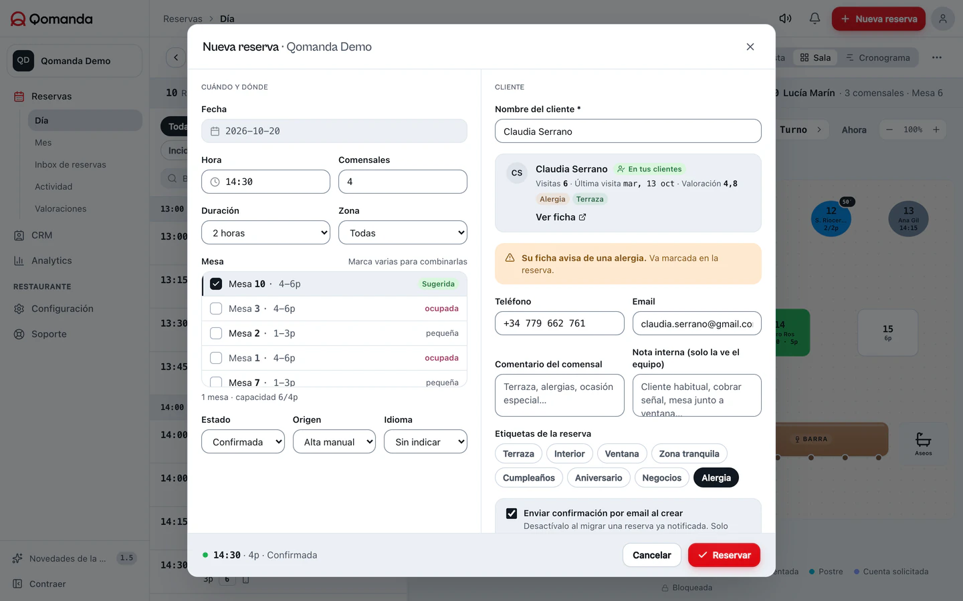The width and height of the screenshot is (963, 601).
Task: Check the Mesa 1 checkbox
Action: tap(216, 358)
